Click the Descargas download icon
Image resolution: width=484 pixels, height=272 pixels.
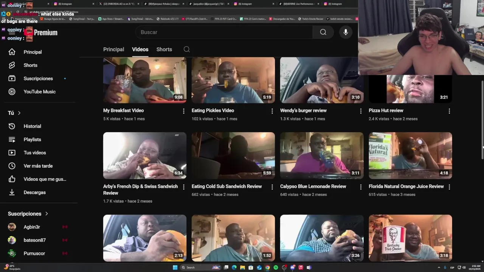[x=12, y=192]
